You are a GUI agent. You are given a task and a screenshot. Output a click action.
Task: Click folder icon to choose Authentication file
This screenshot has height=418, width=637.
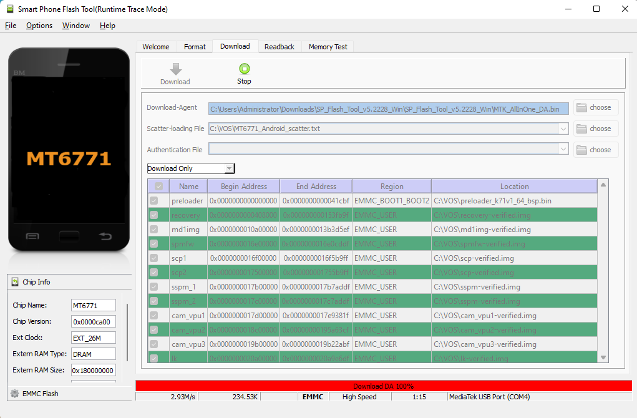(582, 150)
